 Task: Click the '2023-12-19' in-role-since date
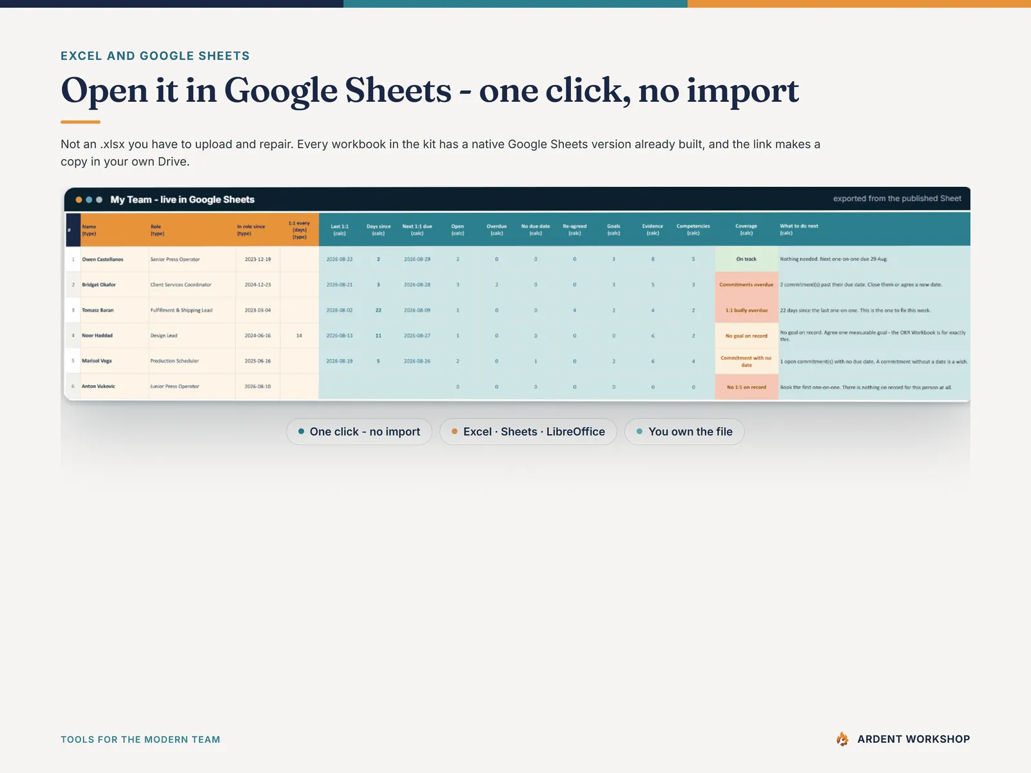(x=258, y=260)
